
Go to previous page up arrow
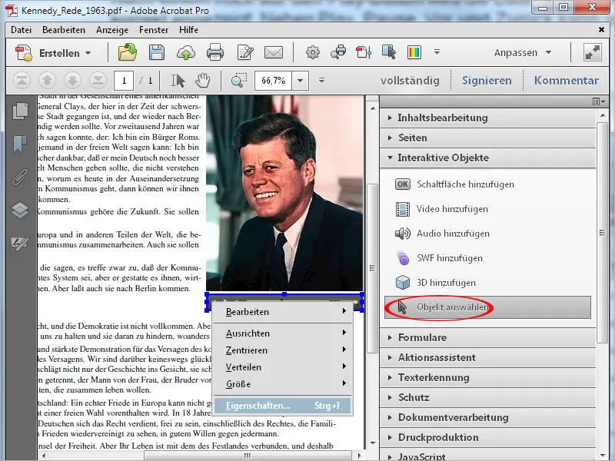pyautogui.click(x=47, y=81)
